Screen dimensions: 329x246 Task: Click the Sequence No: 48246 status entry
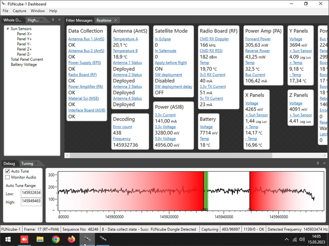(x=80, y=229)
